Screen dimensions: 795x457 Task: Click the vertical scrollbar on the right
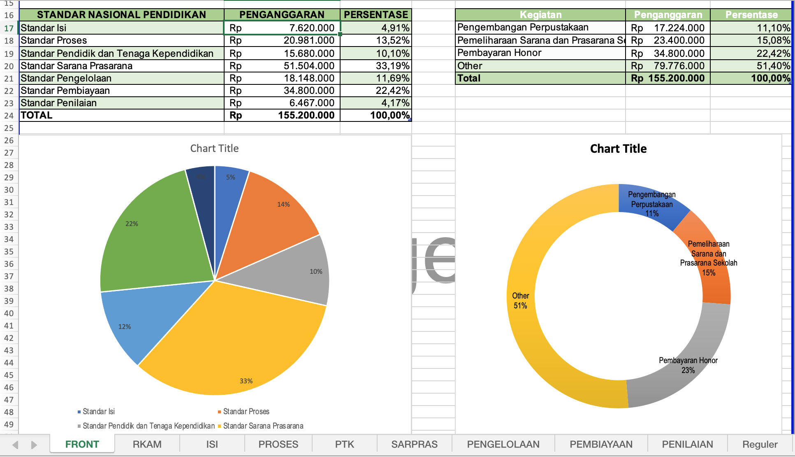click(792, 206)
